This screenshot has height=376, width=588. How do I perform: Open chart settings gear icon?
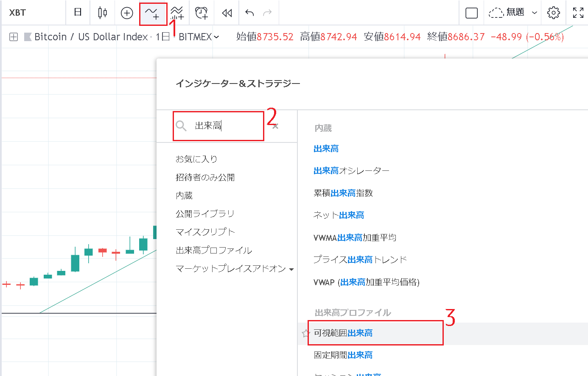tap(554, 13)
